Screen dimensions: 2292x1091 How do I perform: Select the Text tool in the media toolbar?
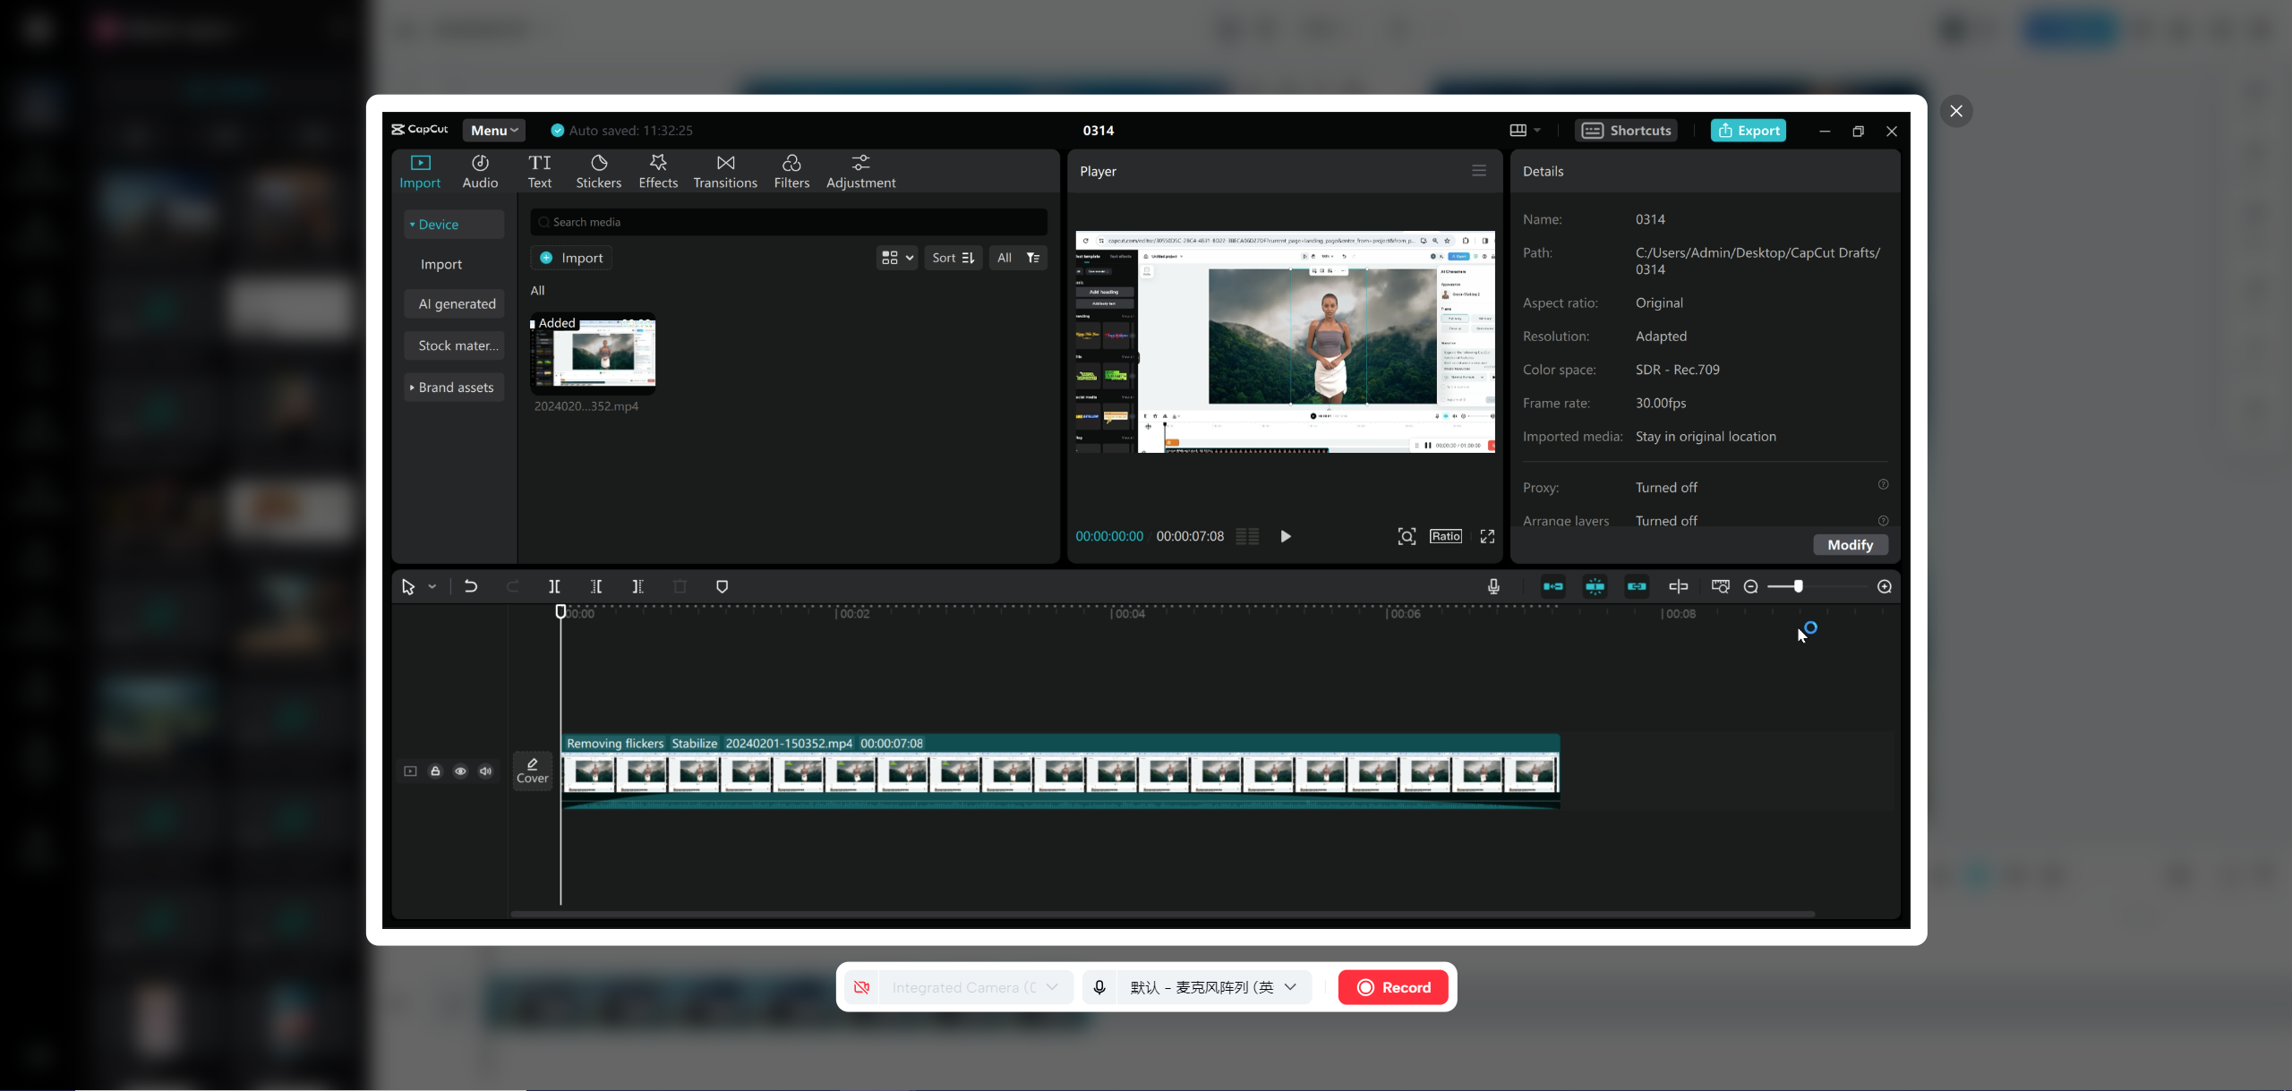[x=539, y=170]
